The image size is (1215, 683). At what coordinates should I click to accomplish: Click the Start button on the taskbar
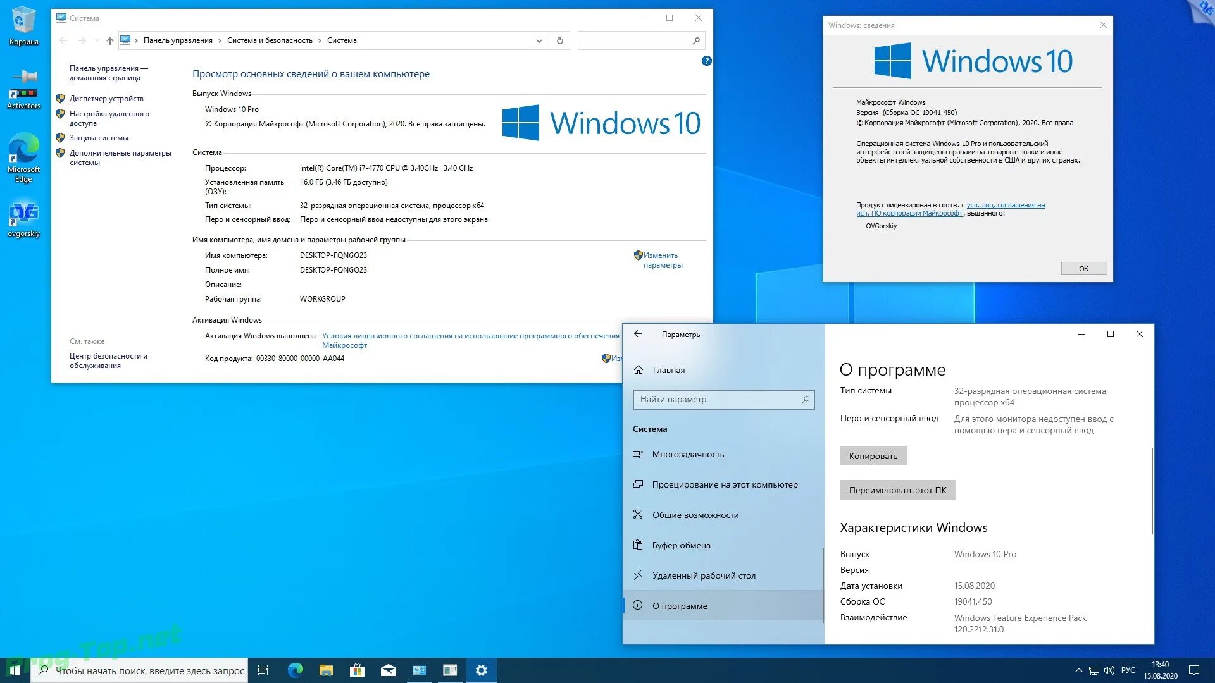pyautogui.click(x=15, y=670)
